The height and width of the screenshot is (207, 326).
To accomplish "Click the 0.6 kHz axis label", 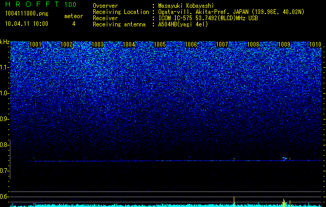I will point(5,197).
